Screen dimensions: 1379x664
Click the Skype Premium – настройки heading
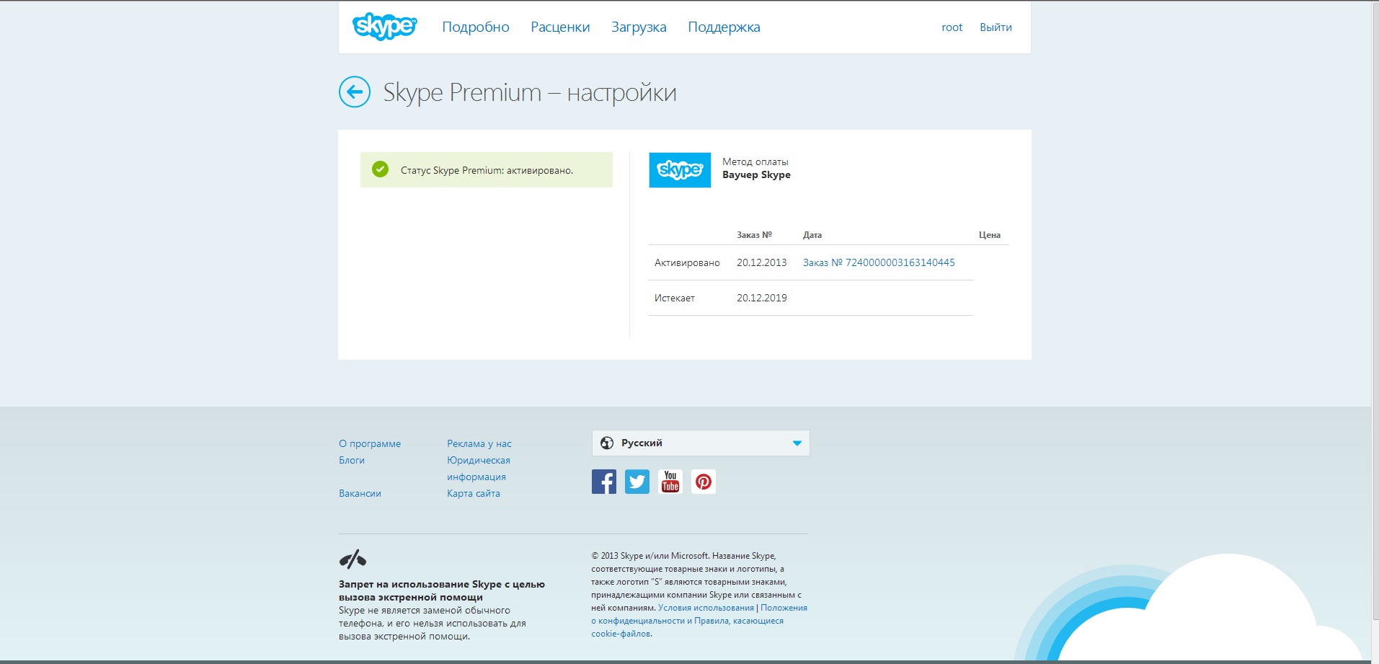(530, 92)
